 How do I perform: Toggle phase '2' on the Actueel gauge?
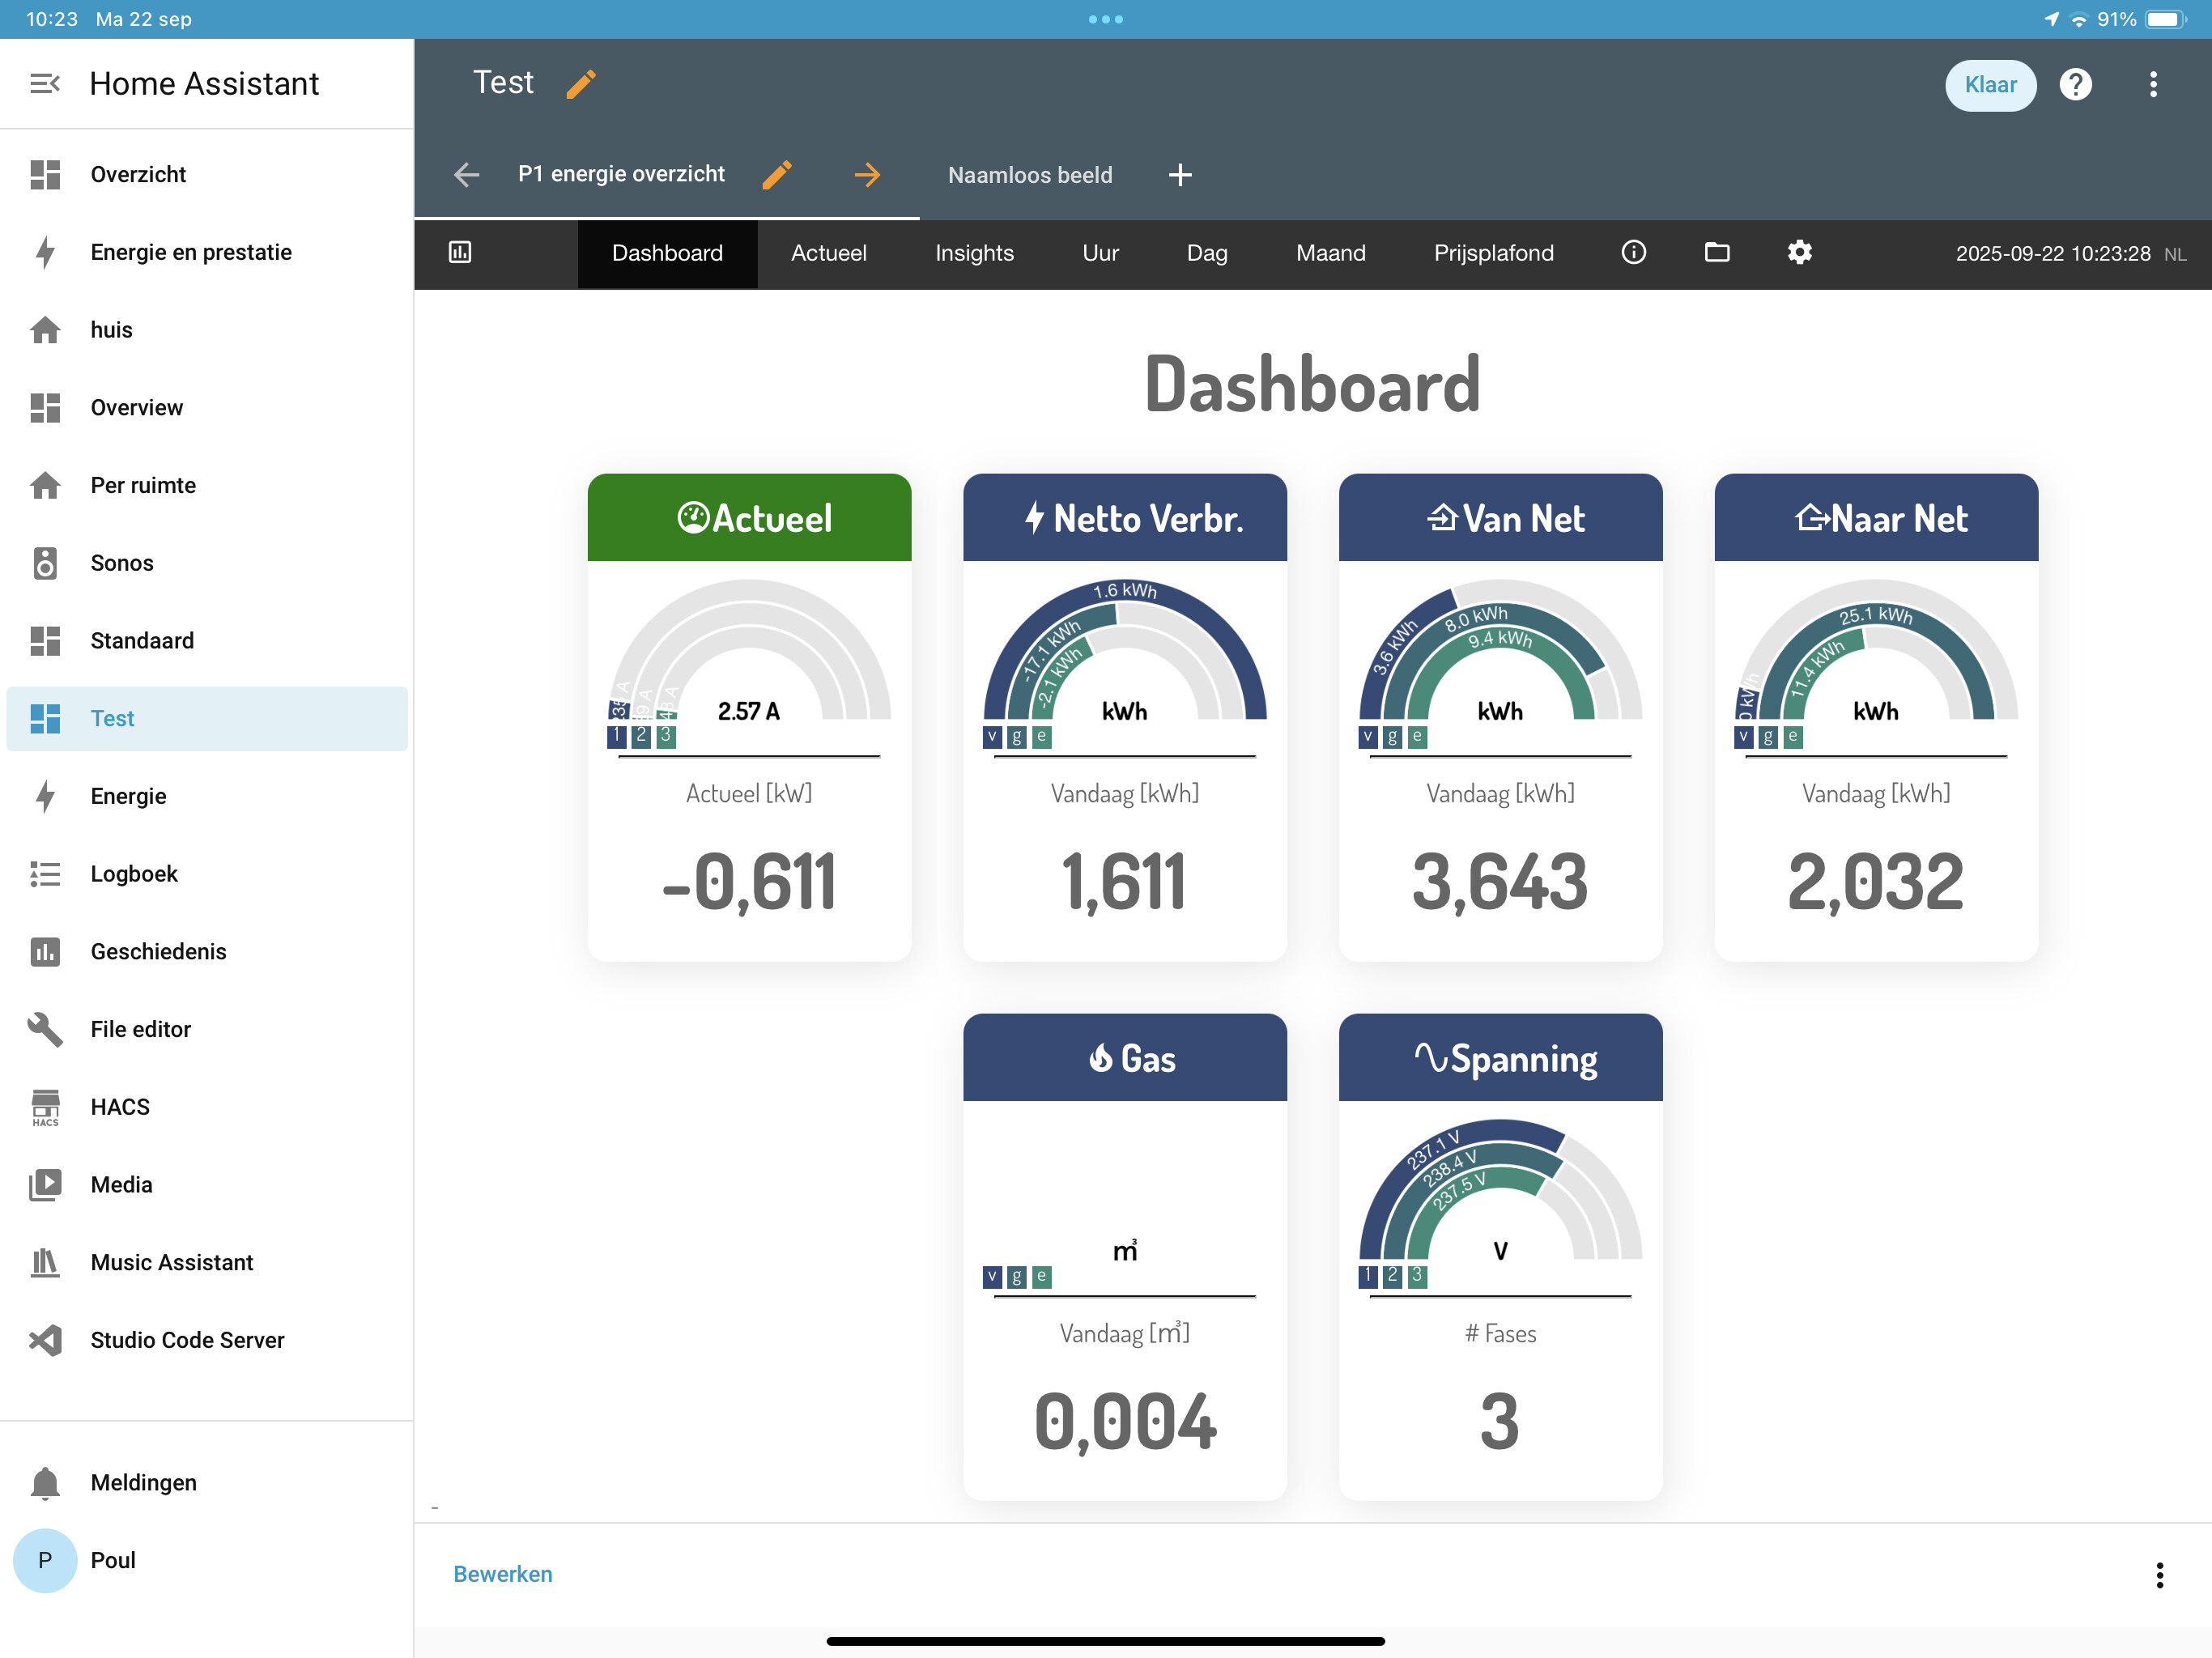click(640, 736)
